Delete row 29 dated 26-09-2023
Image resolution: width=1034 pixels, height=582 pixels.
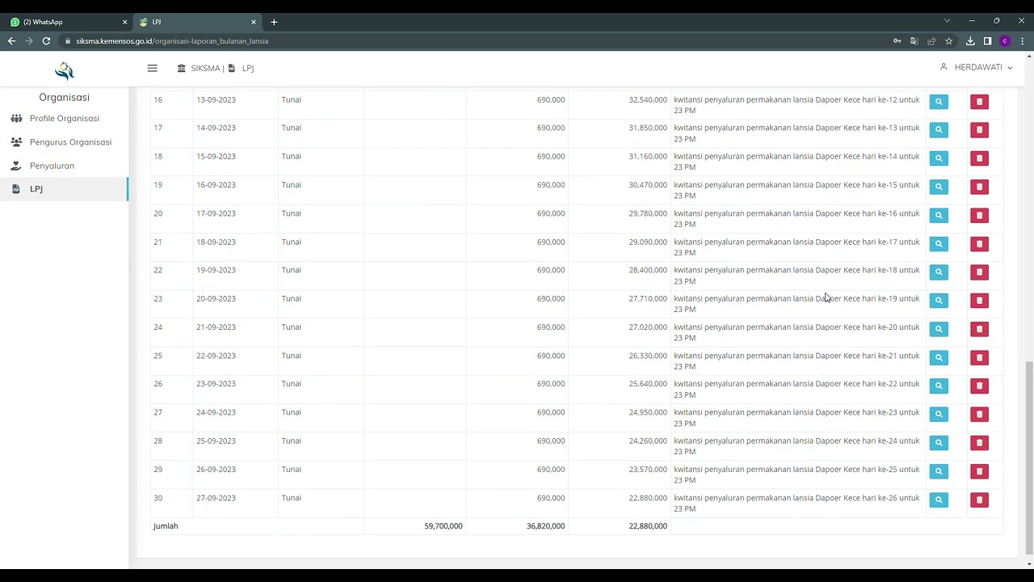[979, 471]
